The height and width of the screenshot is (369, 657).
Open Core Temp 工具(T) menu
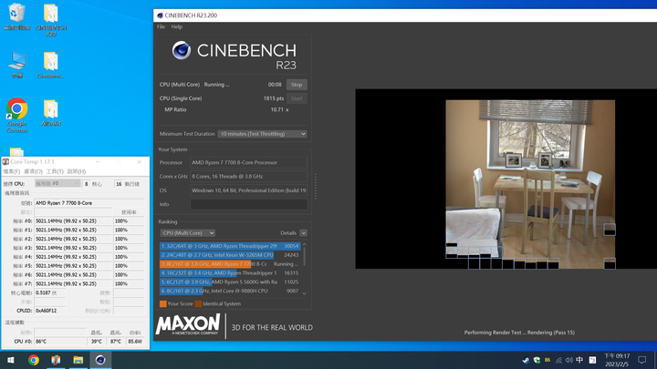55,171
